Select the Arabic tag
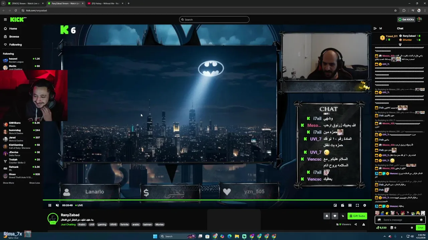This screenshot has height=240, width=428. pyautogui.click(x=82, y=225)
